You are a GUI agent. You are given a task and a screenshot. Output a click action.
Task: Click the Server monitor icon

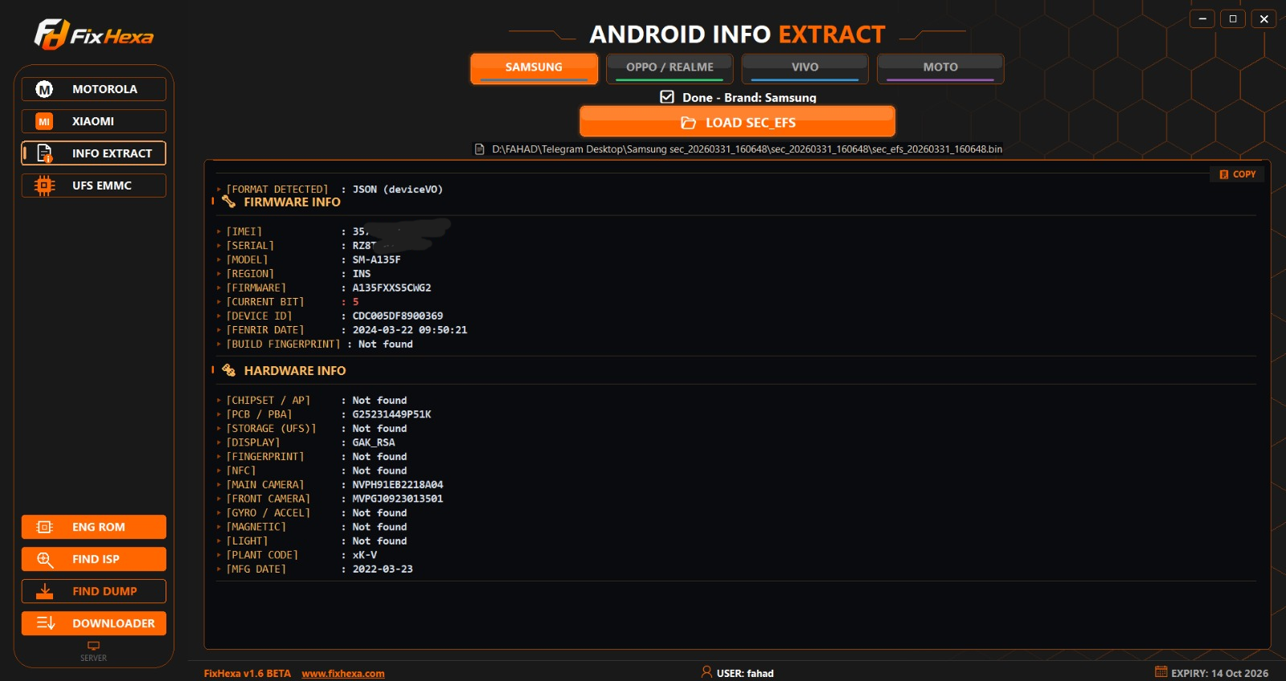click(93, 646)
